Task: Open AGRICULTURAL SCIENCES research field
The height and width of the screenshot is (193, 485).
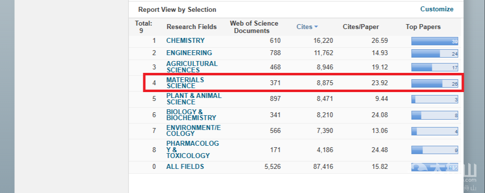Action: pos(192,67)
